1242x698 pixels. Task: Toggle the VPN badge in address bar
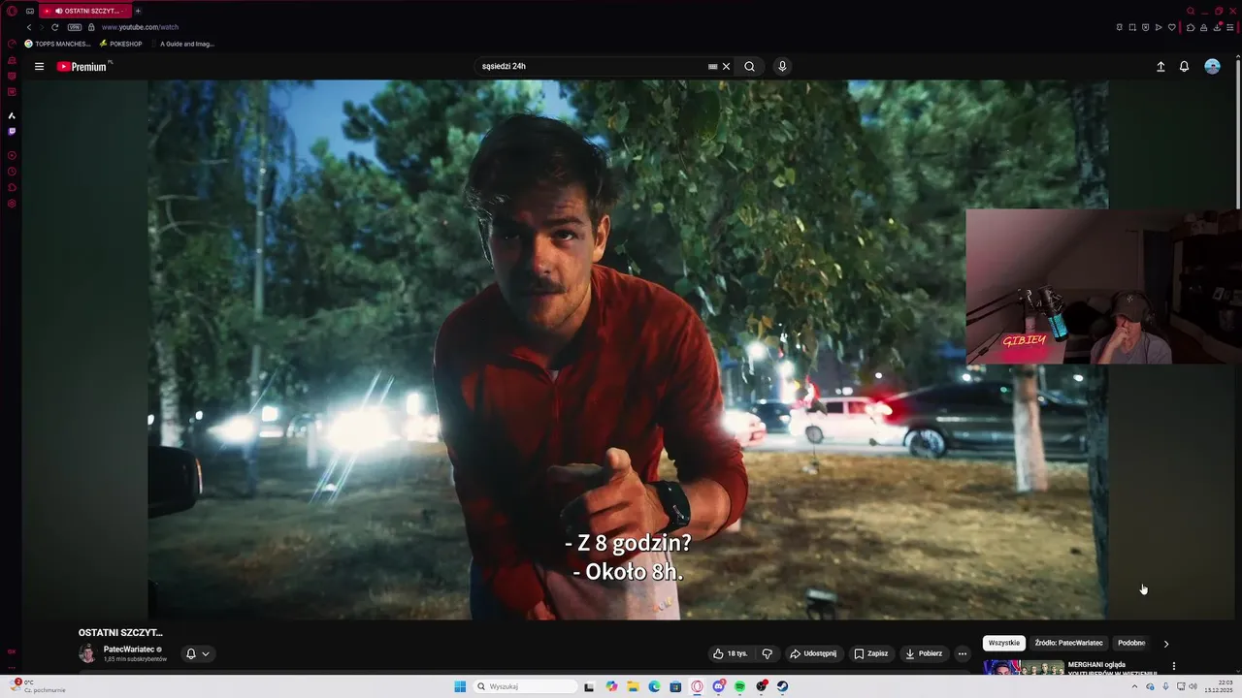click(75, 27)
